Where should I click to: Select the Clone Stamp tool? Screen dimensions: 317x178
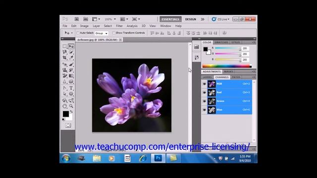tap(65, 70)
